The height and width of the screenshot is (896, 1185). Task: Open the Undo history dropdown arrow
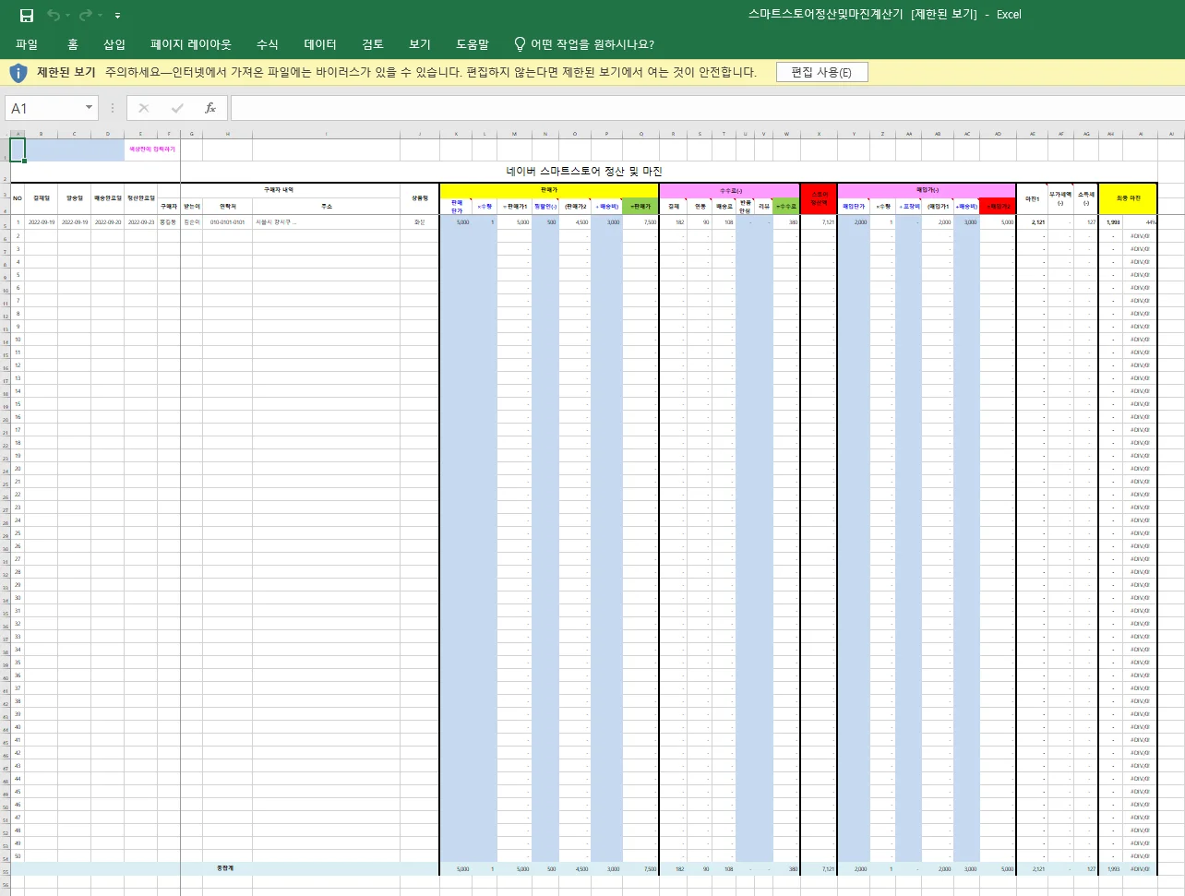(67, 16)
